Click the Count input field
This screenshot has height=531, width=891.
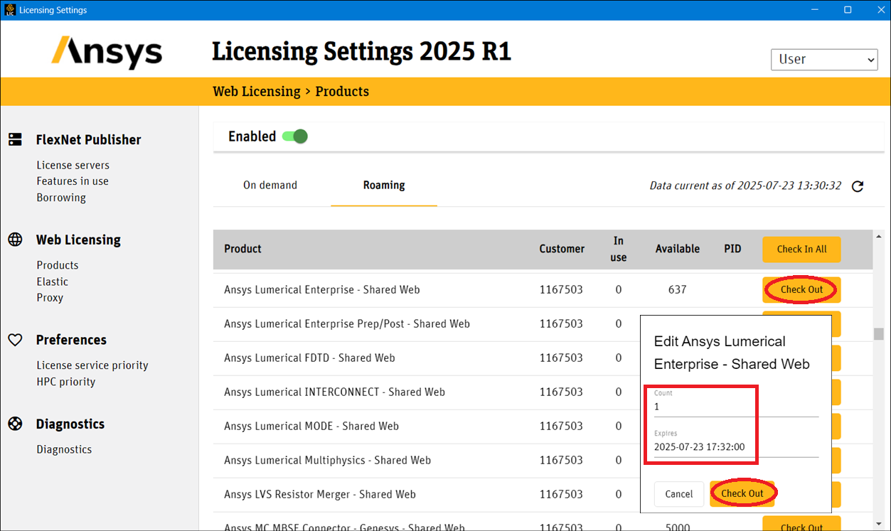[x=736, y=407]
